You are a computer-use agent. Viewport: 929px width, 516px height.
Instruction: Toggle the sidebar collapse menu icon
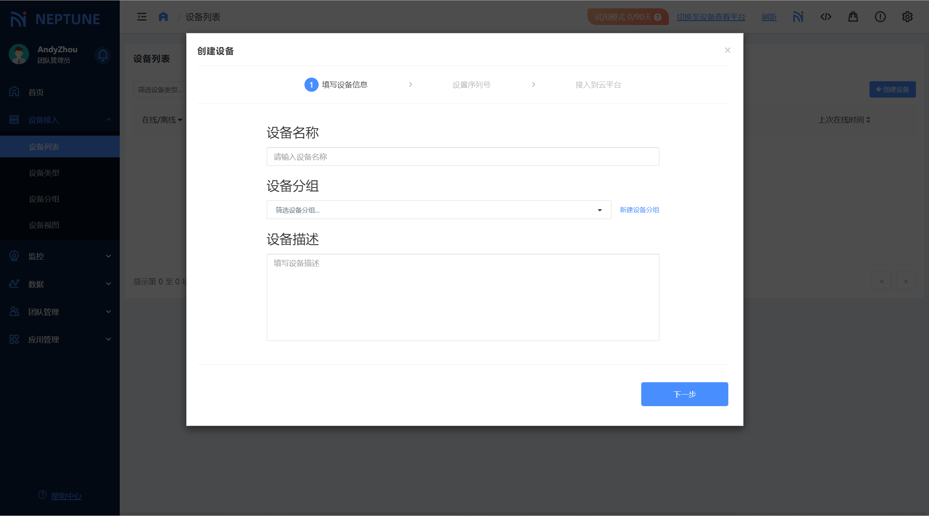pyautogui.click(x=142, y=17)
